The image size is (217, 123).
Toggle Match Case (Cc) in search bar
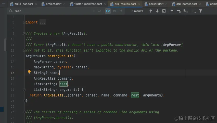point(108,11)
